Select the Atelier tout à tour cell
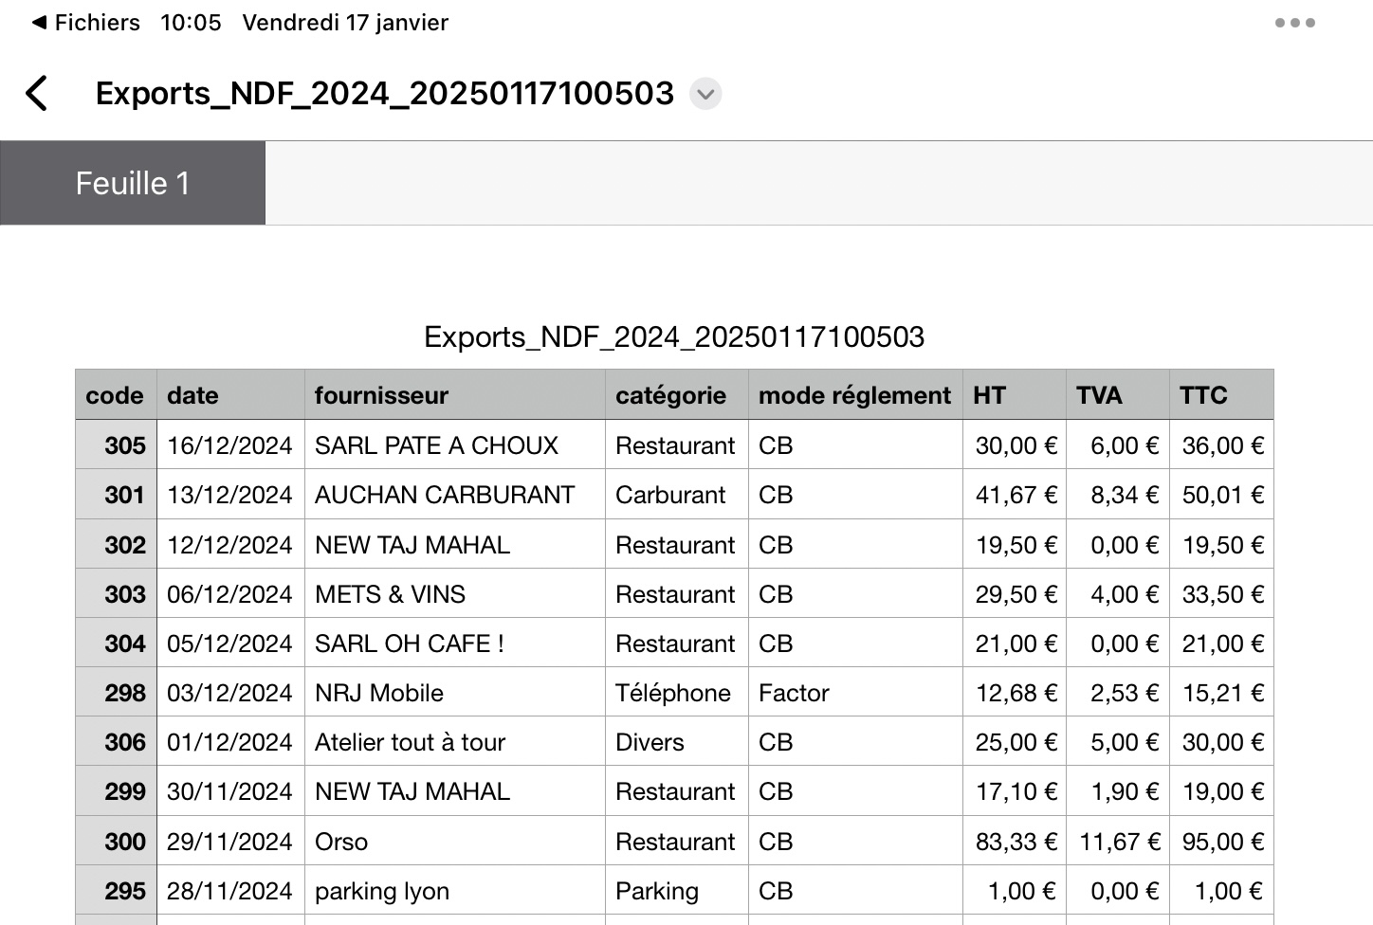This screenshot has height=925, width=1373. click(455, 742)
